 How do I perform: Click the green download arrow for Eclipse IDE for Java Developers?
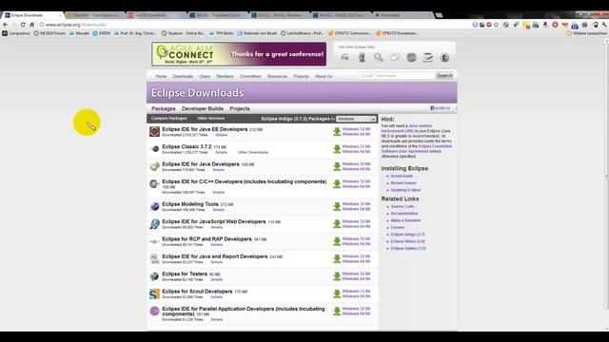[337, 166]
